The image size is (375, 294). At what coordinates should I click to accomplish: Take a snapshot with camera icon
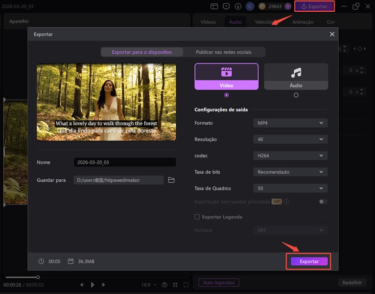pyautogui.click(x=164, y=285)
